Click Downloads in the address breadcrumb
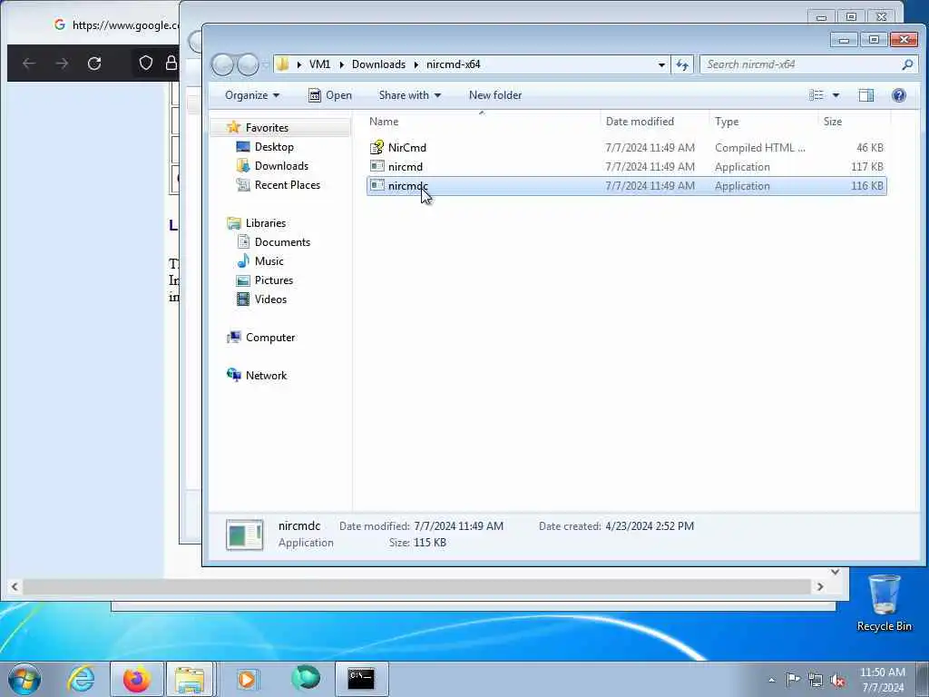Viewport: 929px width, 697px height. pos(378,64)
